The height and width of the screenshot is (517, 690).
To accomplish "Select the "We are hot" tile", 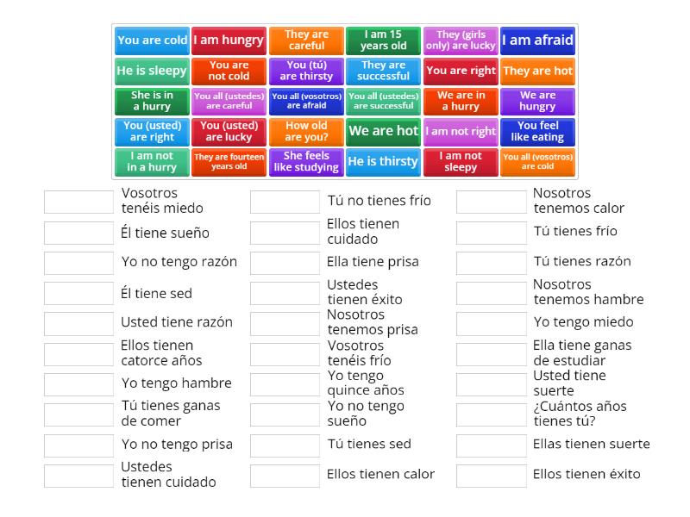I will coord(383,131).
